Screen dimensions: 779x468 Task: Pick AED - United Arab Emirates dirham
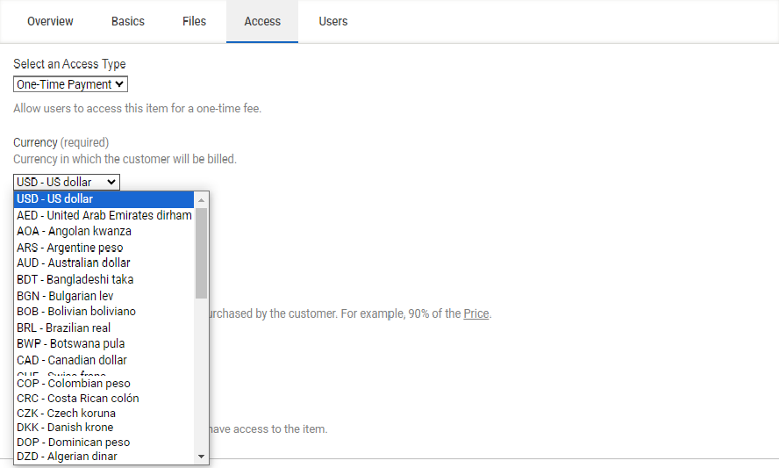[x=104, y=215]
